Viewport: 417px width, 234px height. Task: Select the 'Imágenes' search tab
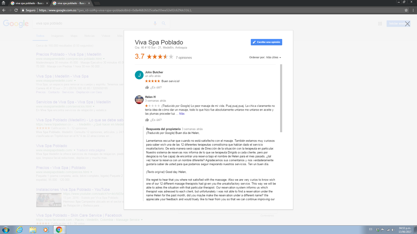point(58,36)
